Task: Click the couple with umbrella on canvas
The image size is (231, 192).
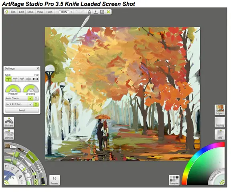Action: pos(103,132)
